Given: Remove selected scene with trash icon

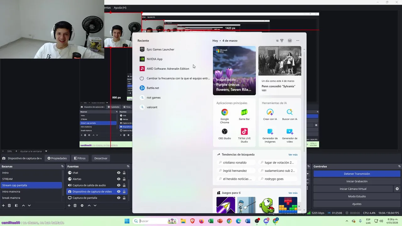Looking at the screenshot, I should [x=9, y=205].
